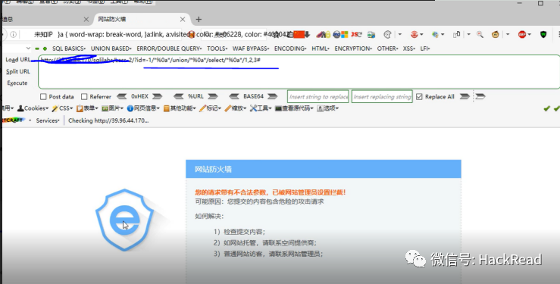
Task: Click Execute in HackBar
Action: click(x=17, y=83)
